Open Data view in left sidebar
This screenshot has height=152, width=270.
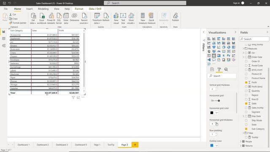4,38
